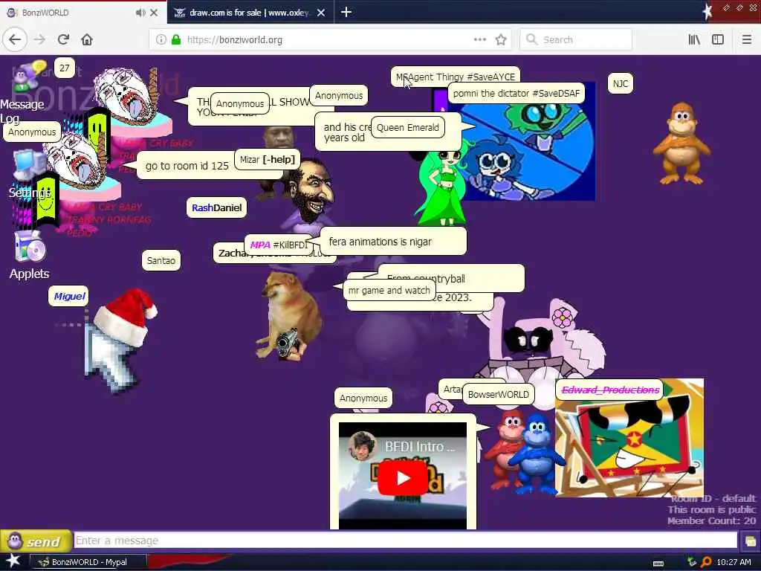The height and width of the screenshot is (571, 761).
Task: Click the Enter a message text field
Action: (x=406, y=541)
